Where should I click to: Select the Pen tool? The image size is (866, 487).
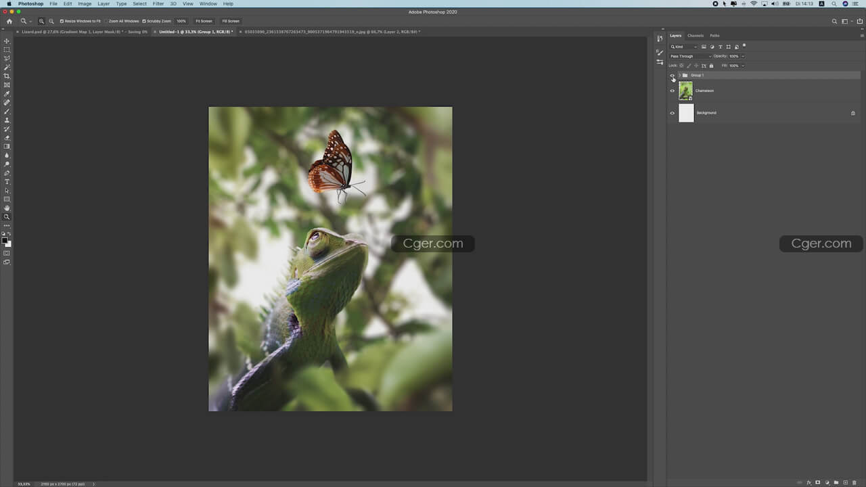coord(7,173)
